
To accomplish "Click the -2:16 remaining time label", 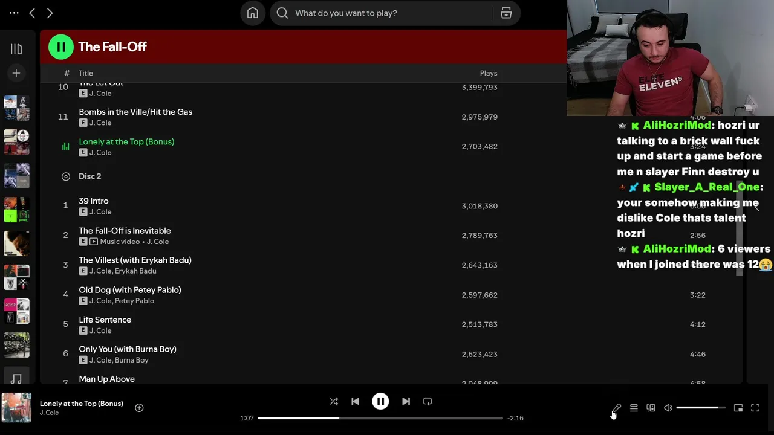I will tap(516, 418).
